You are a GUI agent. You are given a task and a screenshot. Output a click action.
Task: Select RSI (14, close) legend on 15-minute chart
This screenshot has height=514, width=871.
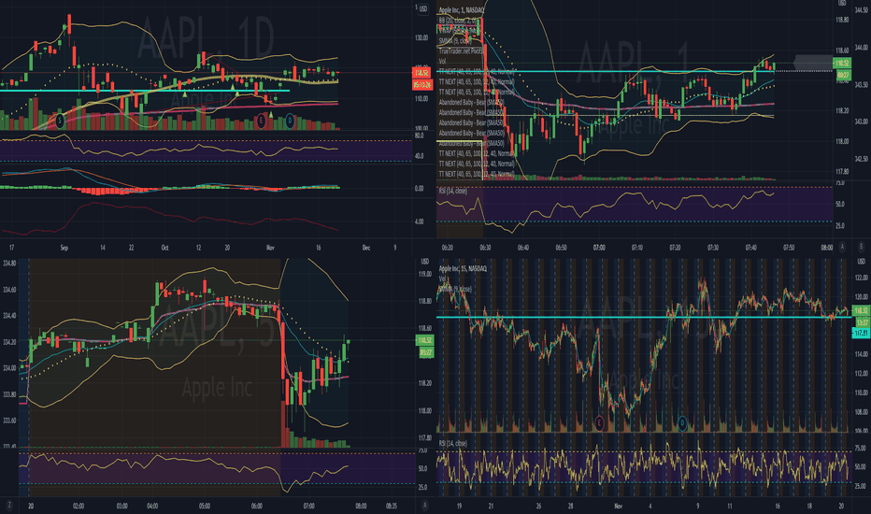coord(452,443)
